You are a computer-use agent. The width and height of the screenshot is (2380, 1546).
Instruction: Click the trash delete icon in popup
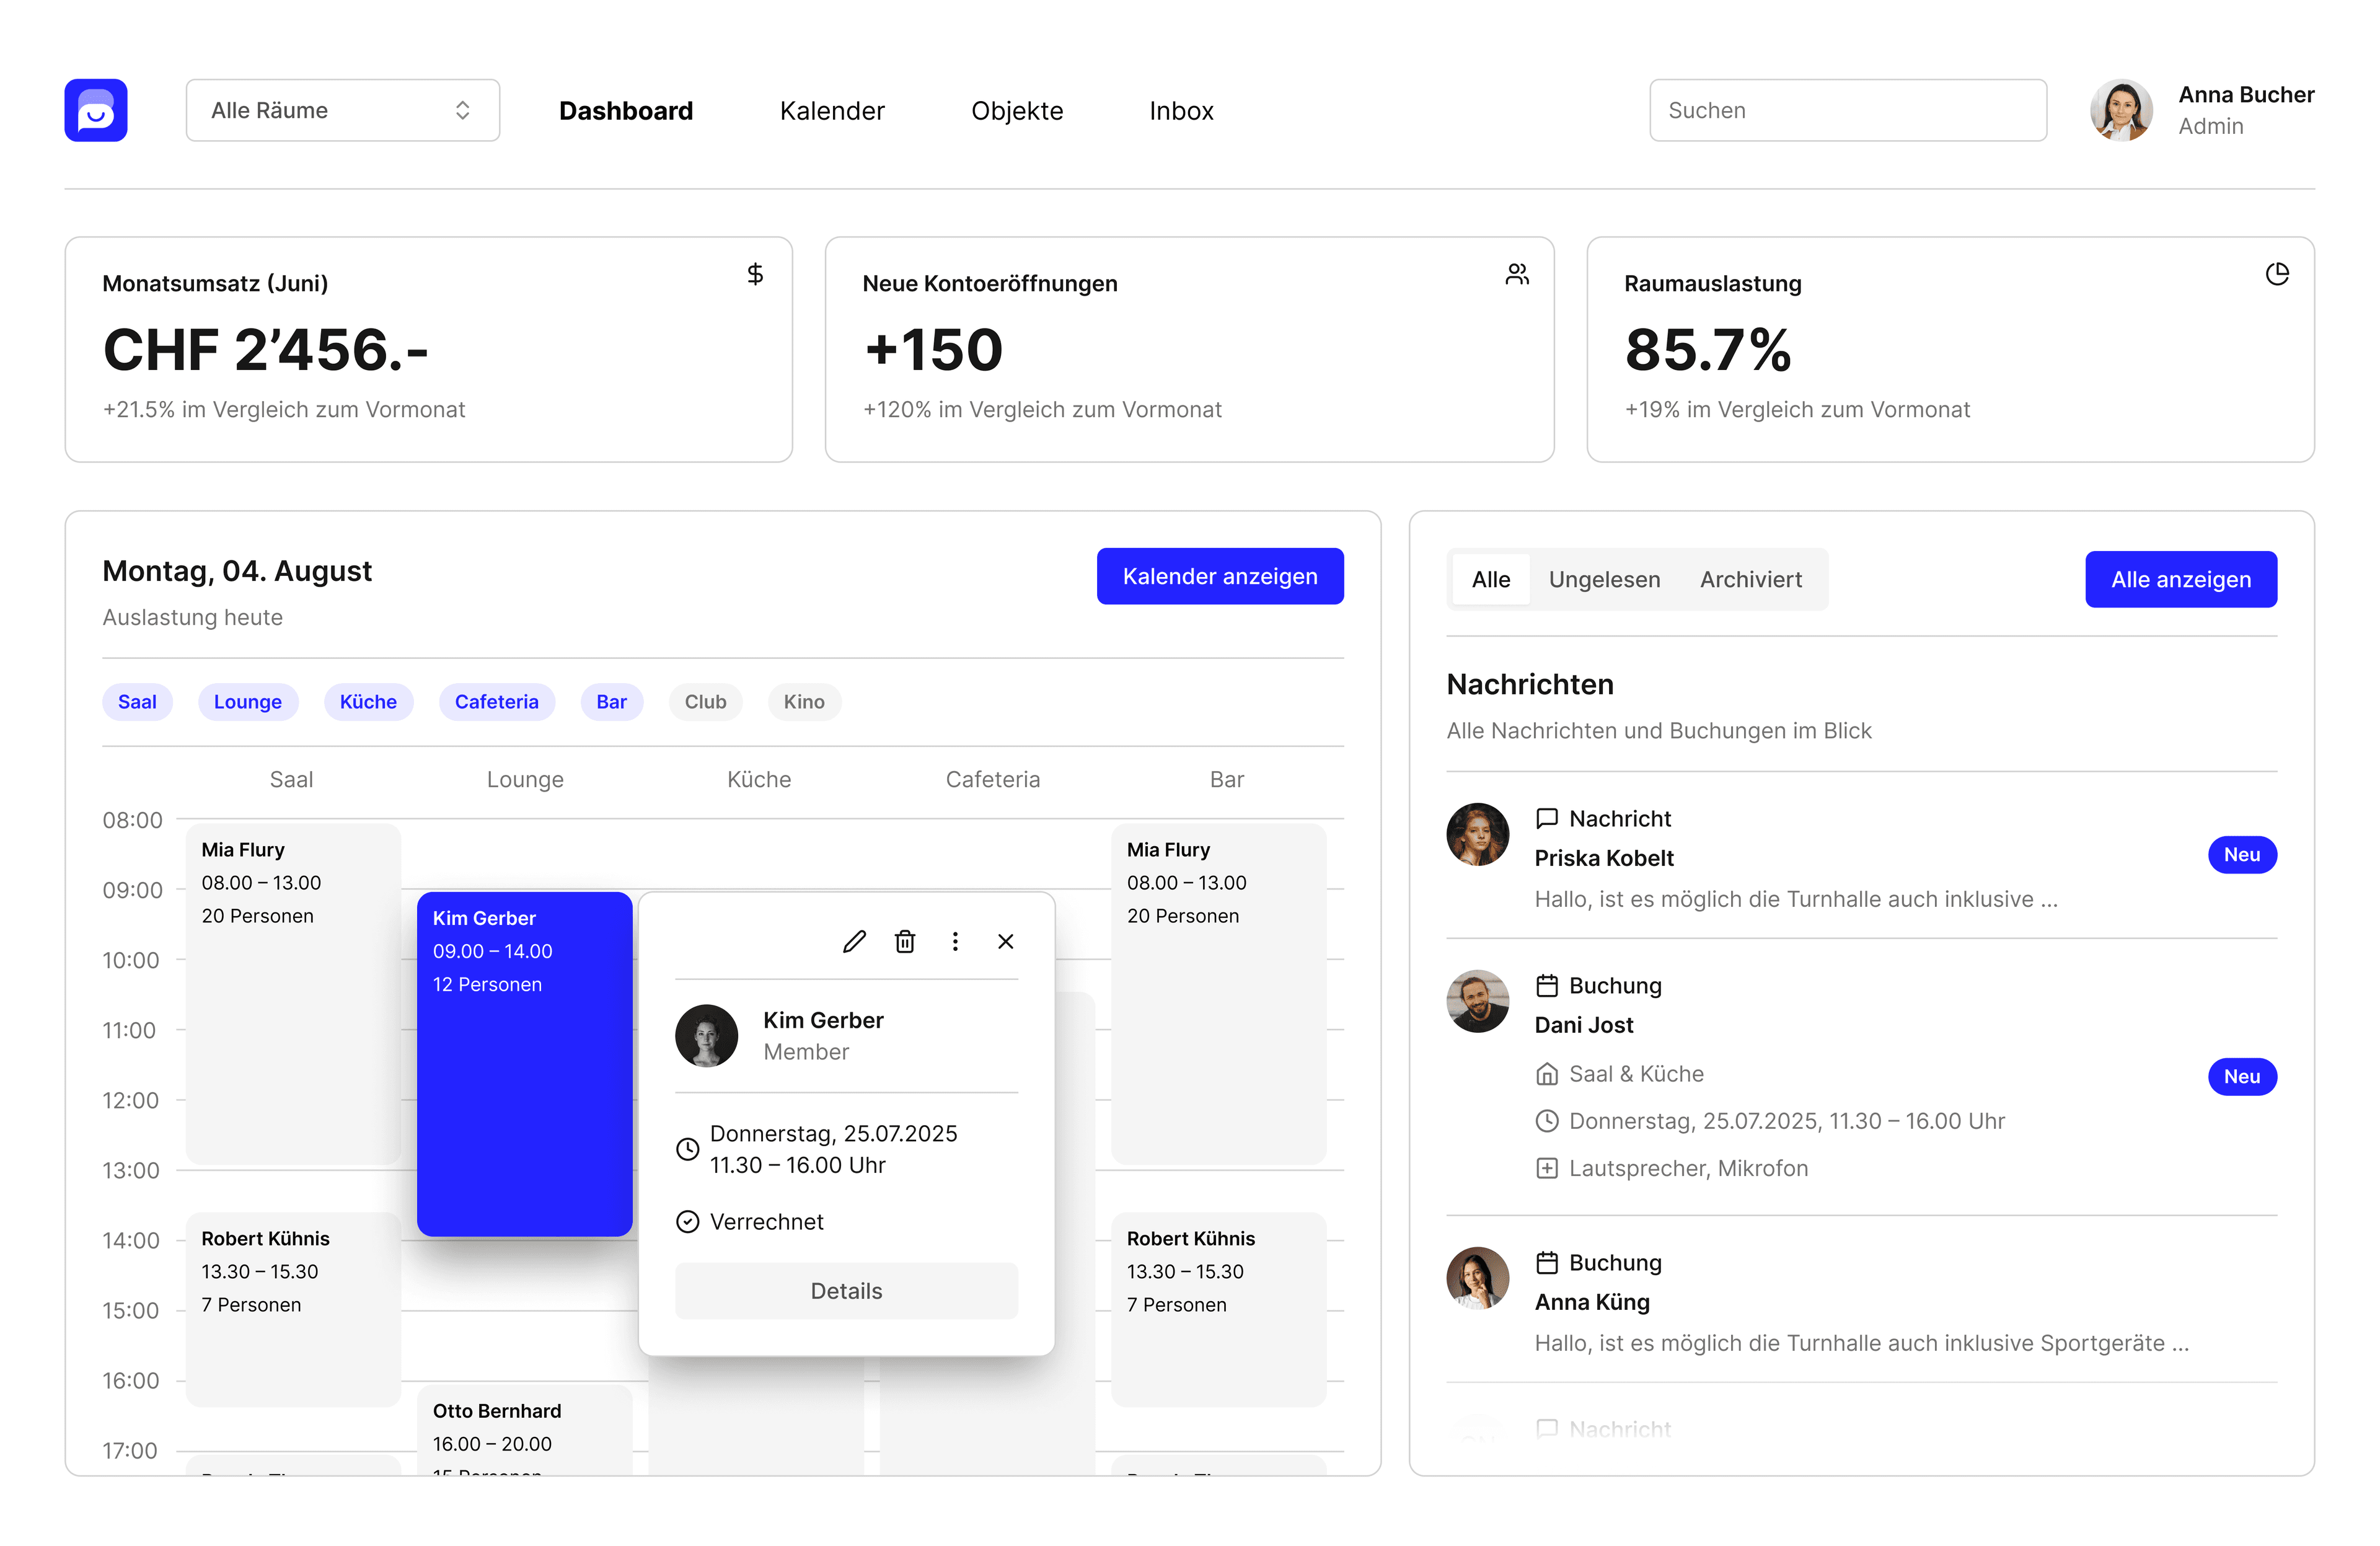tap(904, 941)
